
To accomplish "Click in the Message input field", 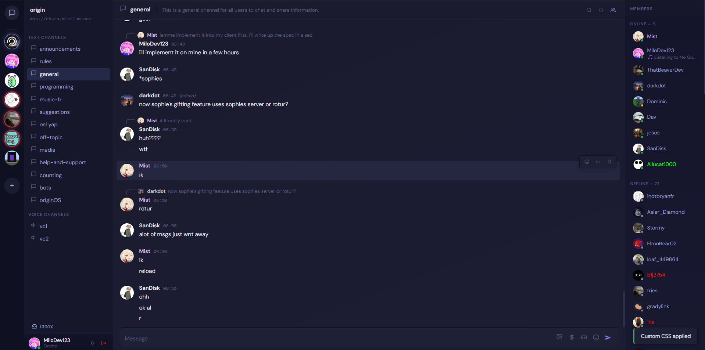I will (331, 338).
